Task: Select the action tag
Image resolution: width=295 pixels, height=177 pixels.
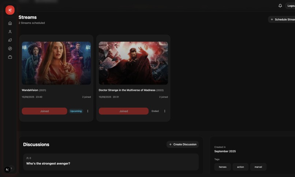Action: click(x=240, y=167)
